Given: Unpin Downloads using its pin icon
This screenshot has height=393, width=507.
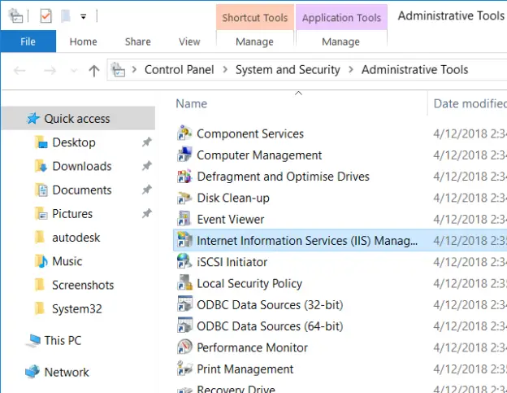Looking at the screenshot, I should tap(147, 166).
